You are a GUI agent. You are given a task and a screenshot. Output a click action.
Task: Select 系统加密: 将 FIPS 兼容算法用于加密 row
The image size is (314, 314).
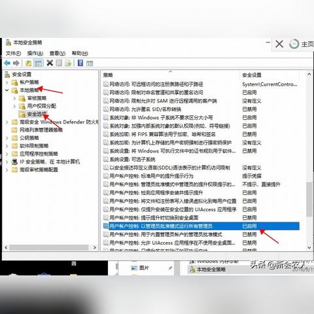click(201, 134)
